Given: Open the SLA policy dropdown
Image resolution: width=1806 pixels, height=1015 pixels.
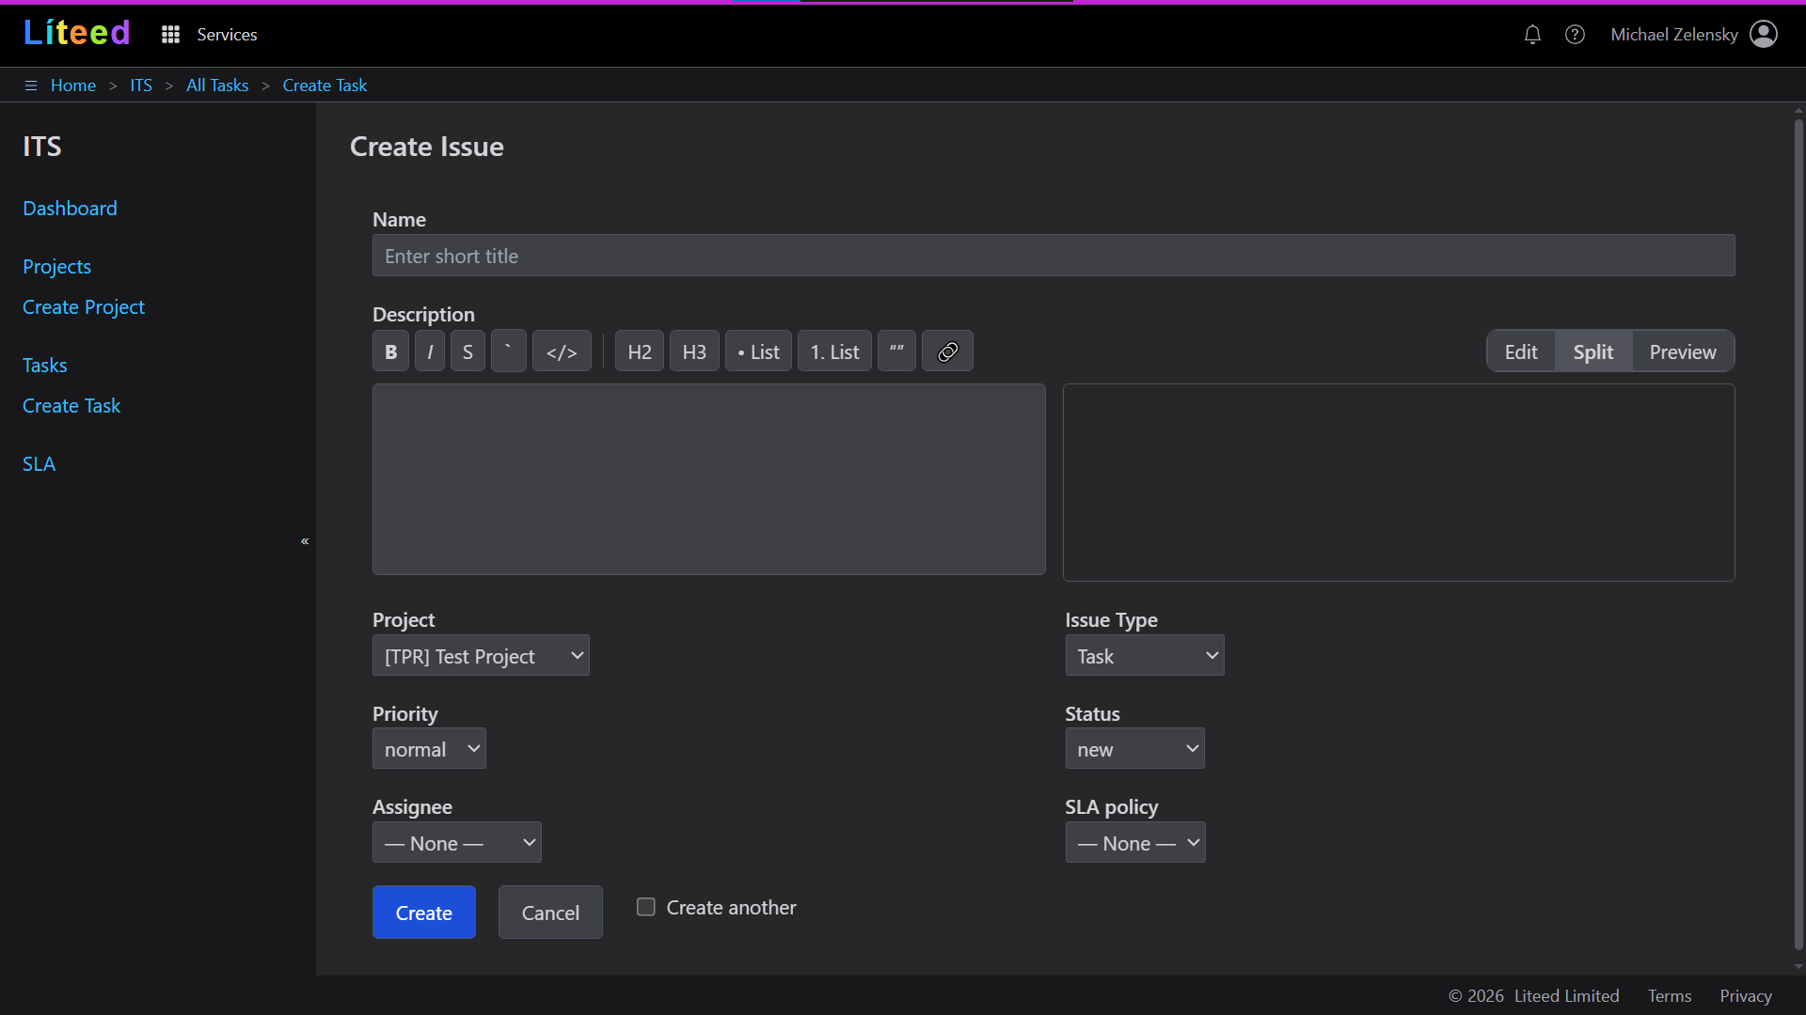Looking at the screenshot, I should 1134,843.
